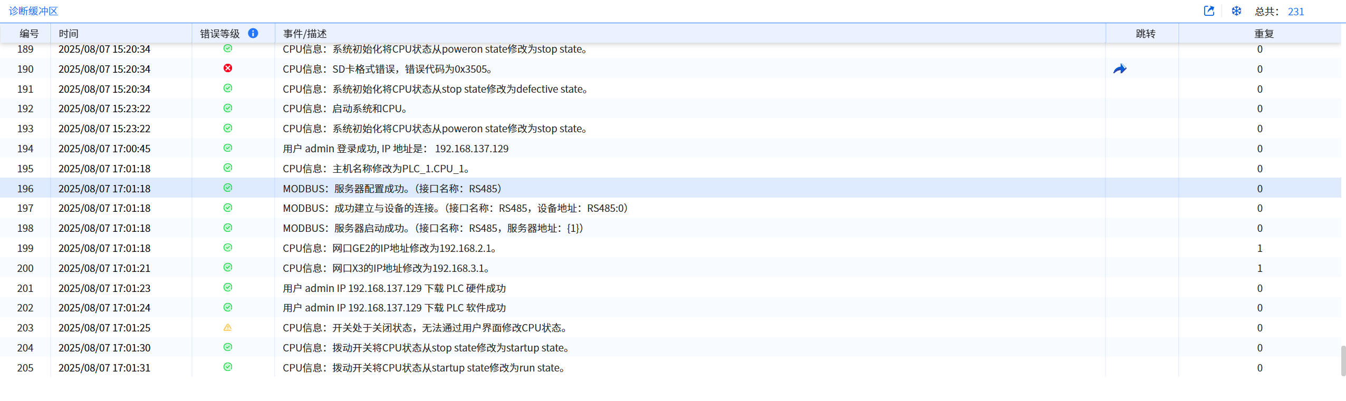
Task: Click the 重复 column header
Action: [1264, 34]
